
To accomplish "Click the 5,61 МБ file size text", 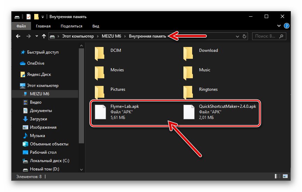I will [118, 118].
